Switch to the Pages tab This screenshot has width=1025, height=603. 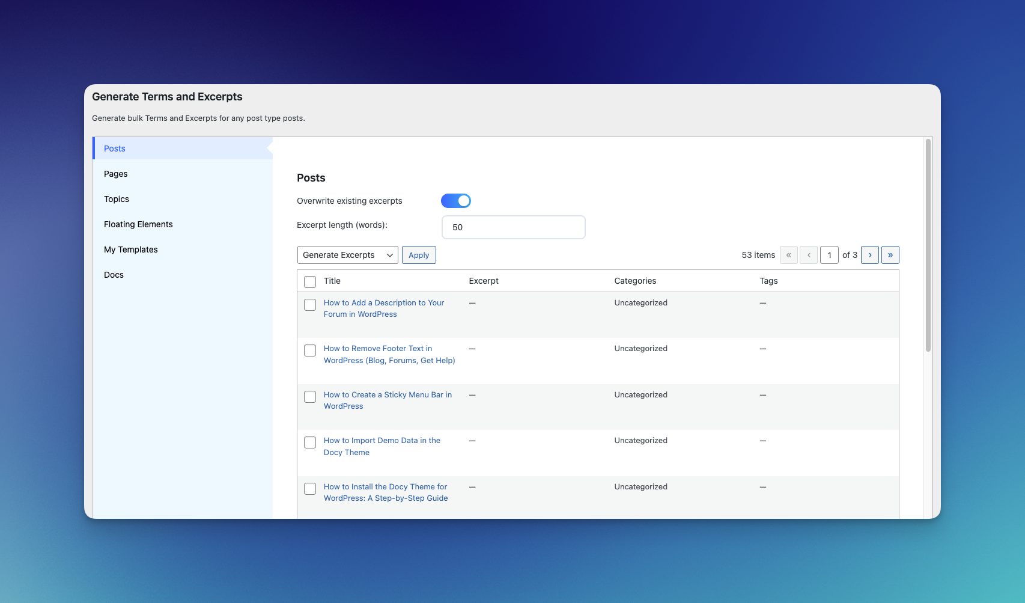(116, 174)
